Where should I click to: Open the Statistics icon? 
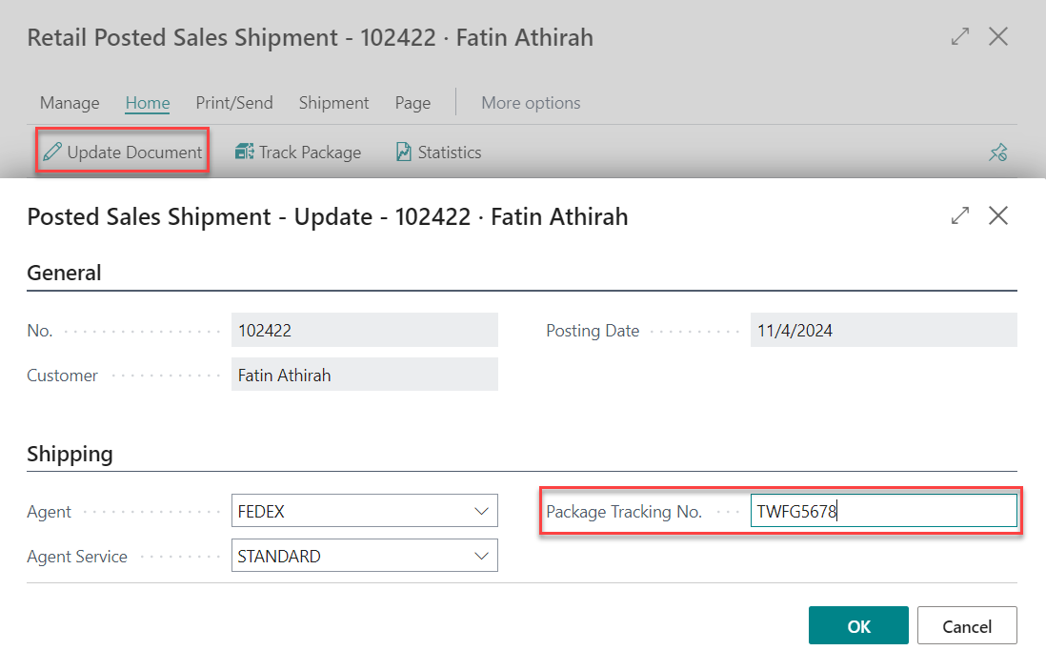404,152
